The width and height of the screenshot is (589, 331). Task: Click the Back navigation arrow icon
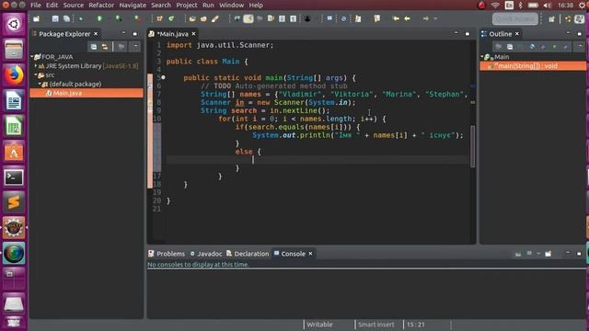point(407,18)
